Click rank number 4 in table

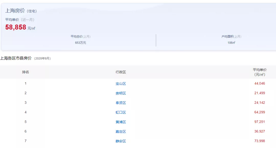point(26,112)
